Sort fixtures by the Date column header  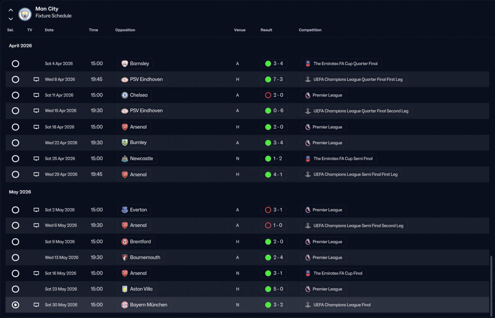click(x=49, y=30)
